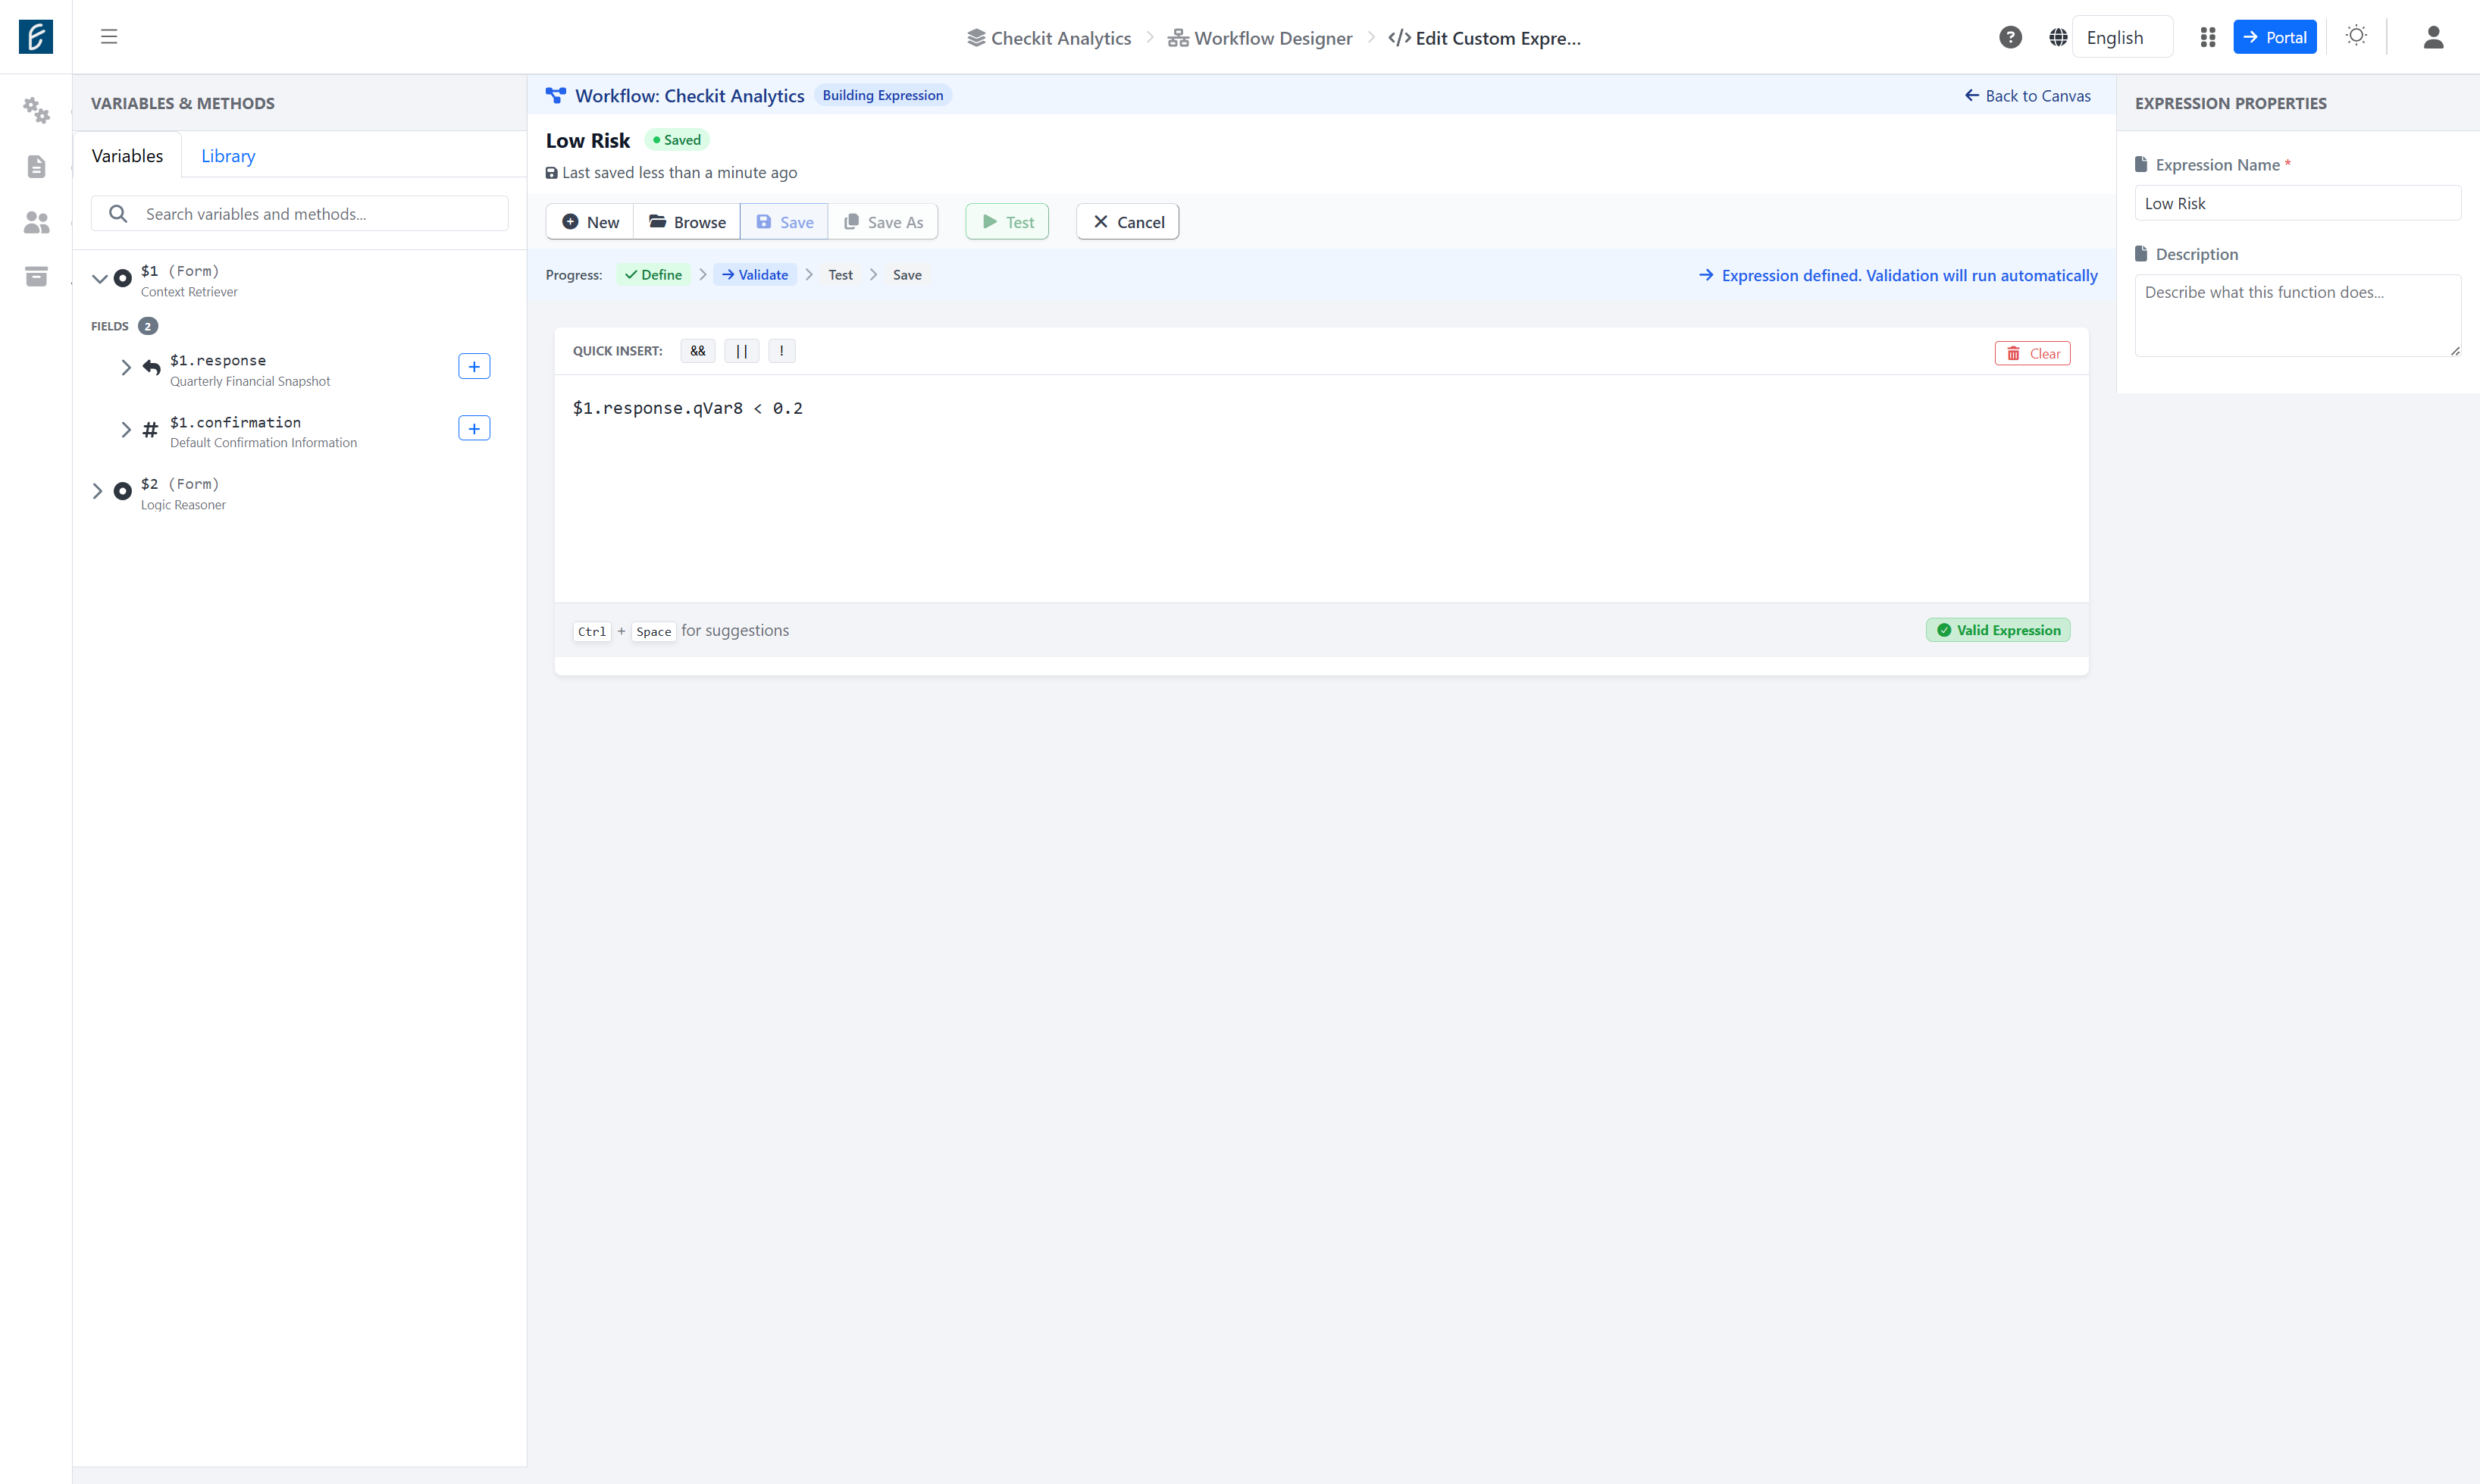Focus the search variables and methods field
Screen dimensions: 2480x1484
tap(300, 214)
